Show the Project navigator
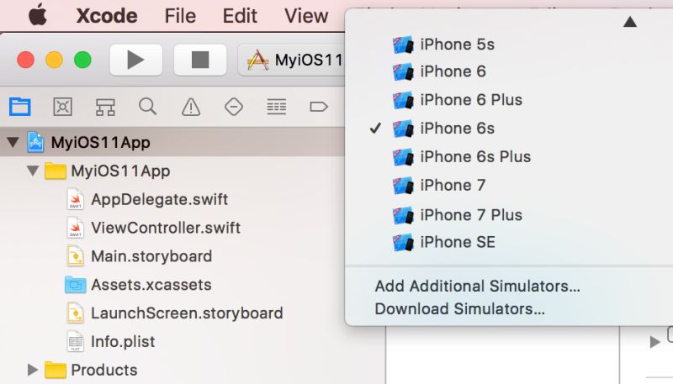Screen dimensions: 673x384 (19, 107)
